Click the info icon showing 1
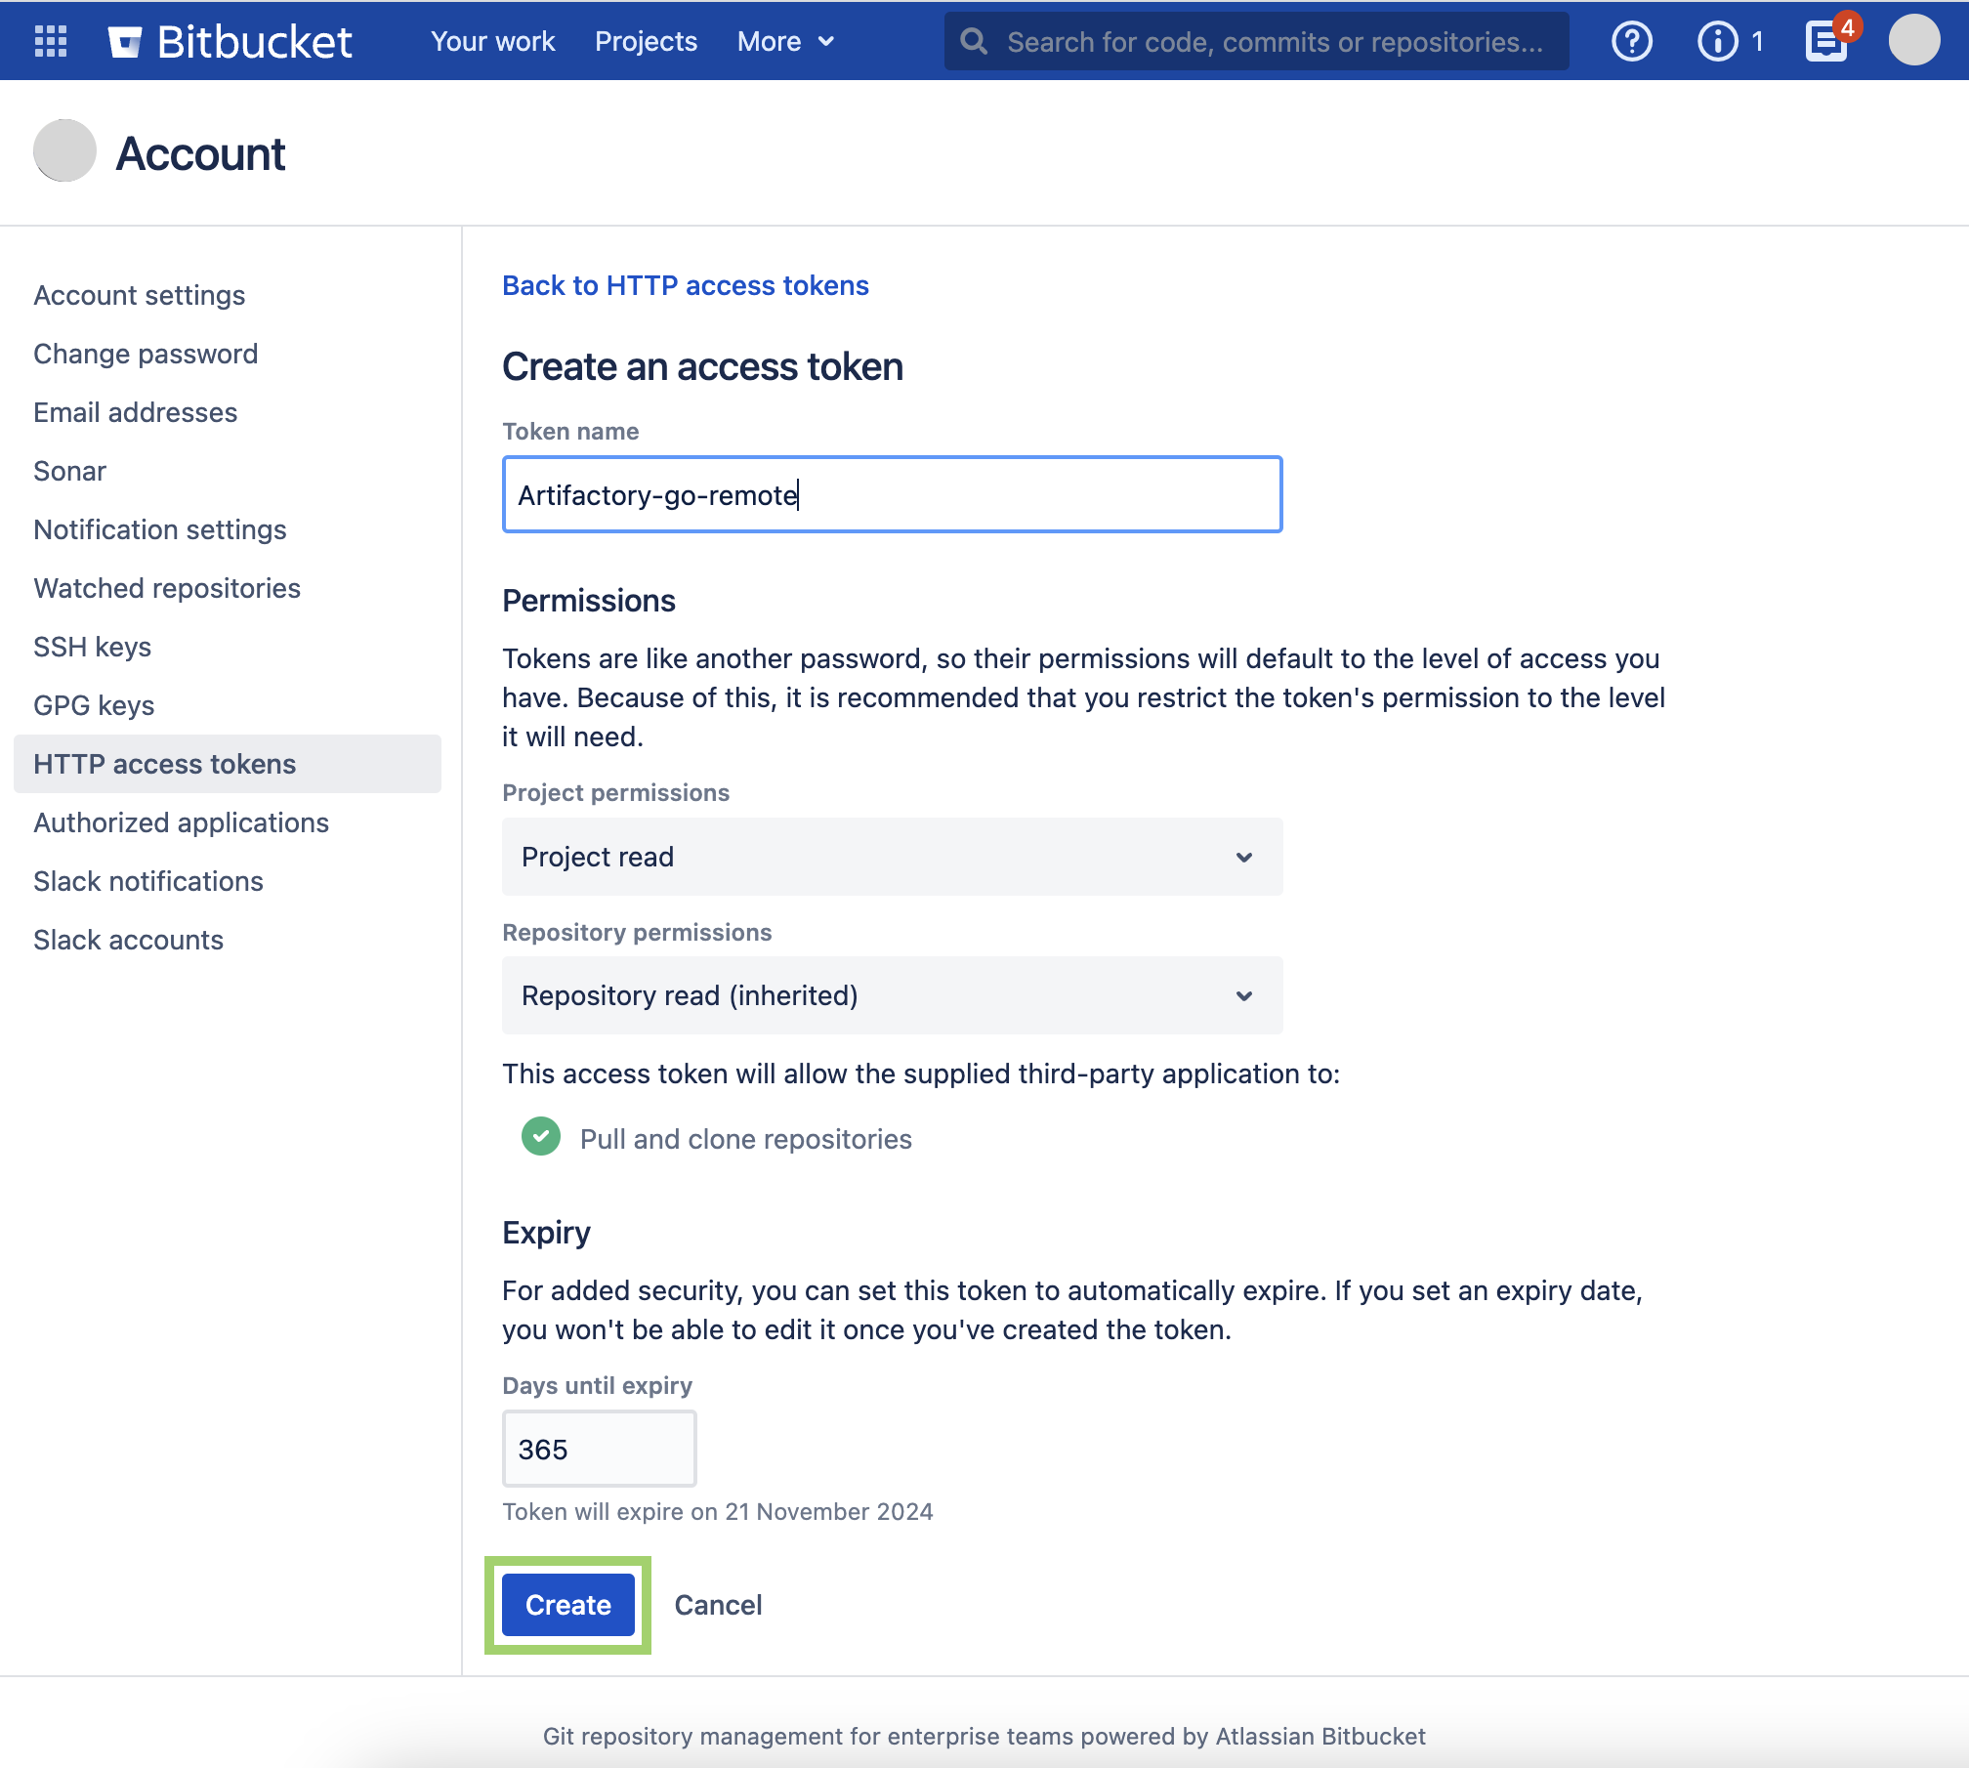The width and height of the screenshot is (1969, 1768). (x=1717, y=41)
